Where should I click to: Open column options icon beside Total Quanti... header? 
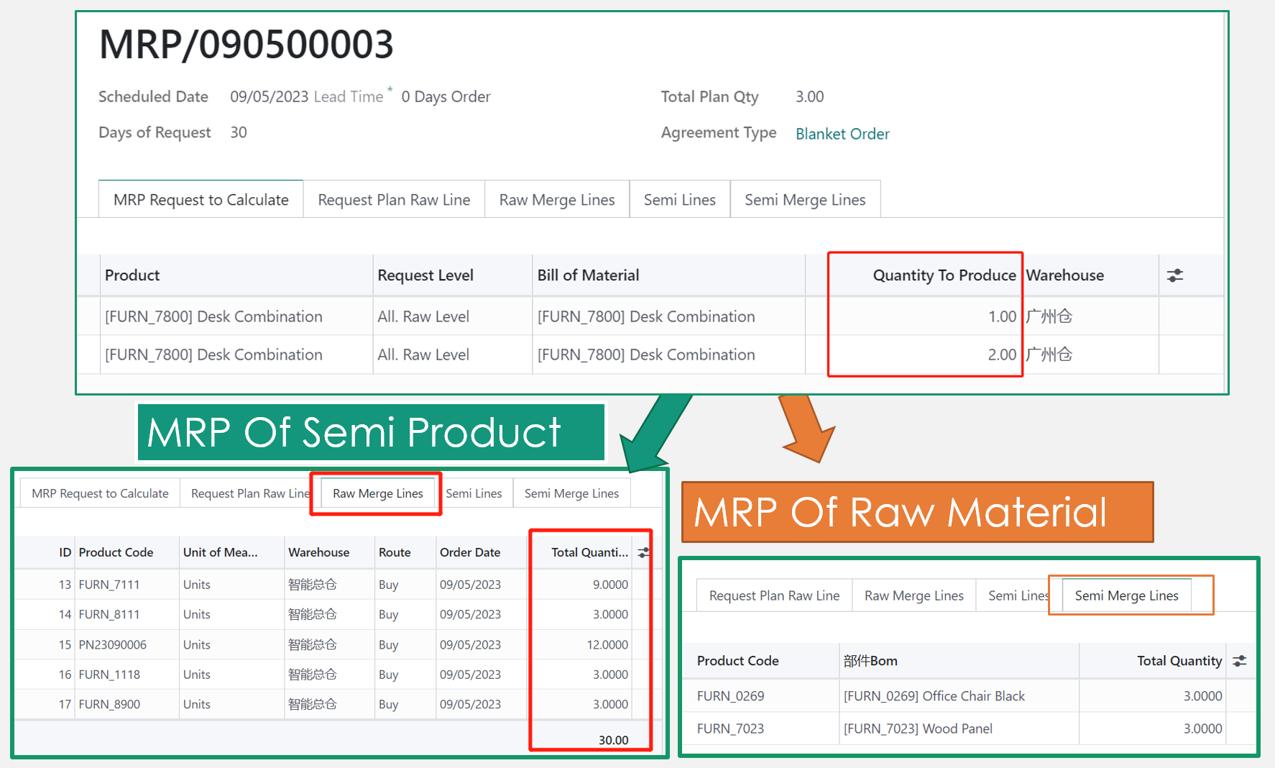point(644,552)
